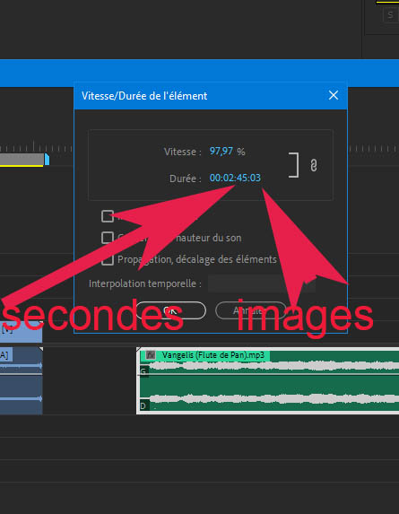Click the fx badge on Vangelis clip
Viewport: 399px width, 514px height.
151,354
